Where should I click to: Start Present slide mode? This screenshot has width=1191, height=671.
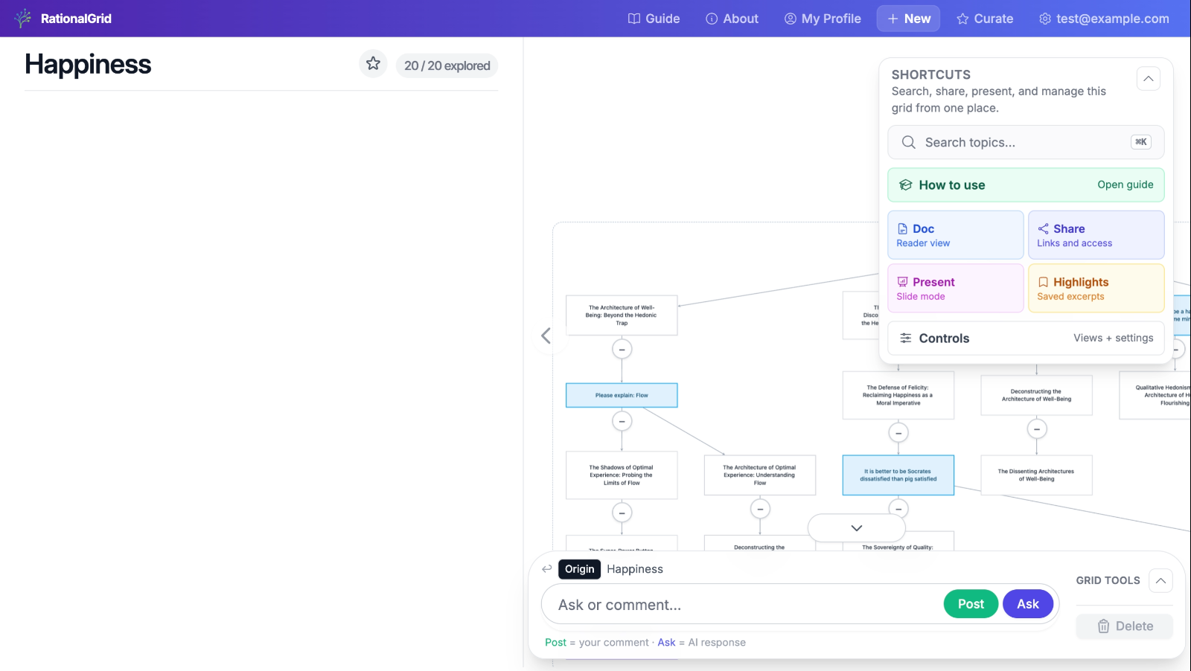[955, 289]
